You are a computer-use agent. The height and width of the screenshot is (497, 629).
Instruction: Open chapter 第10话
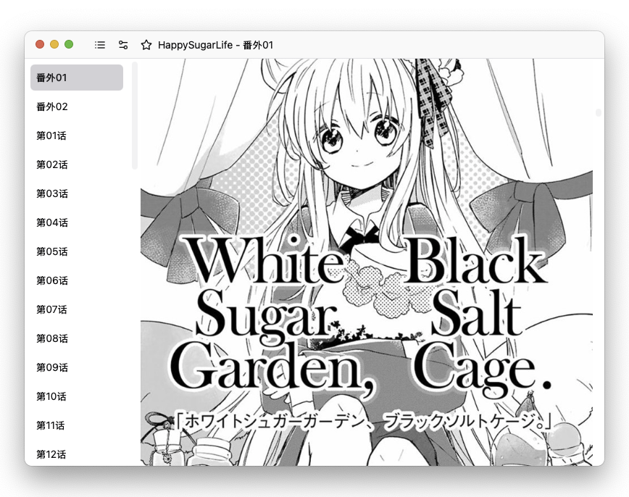tap(77, 396)
